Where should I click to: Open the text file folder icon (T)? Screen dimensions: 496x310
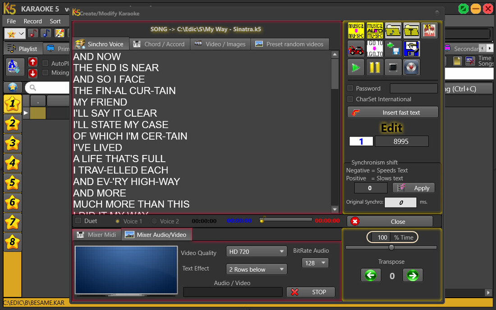(411, 31)
